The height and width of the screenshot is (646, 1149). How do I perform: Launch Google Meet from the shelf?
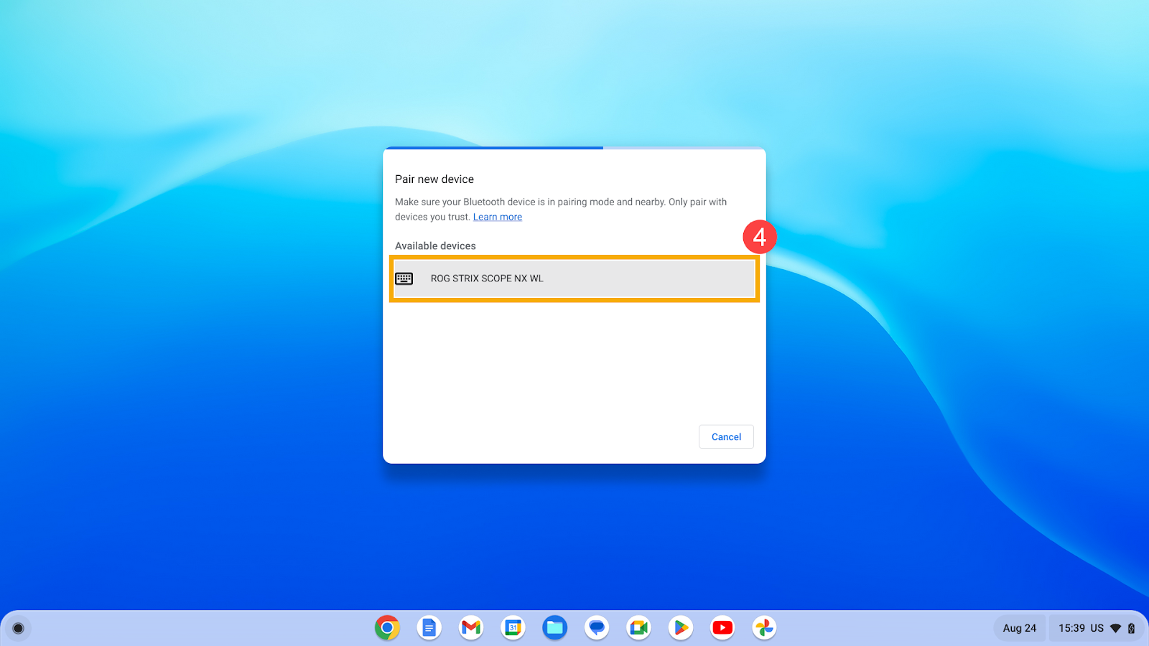(638, 628)
